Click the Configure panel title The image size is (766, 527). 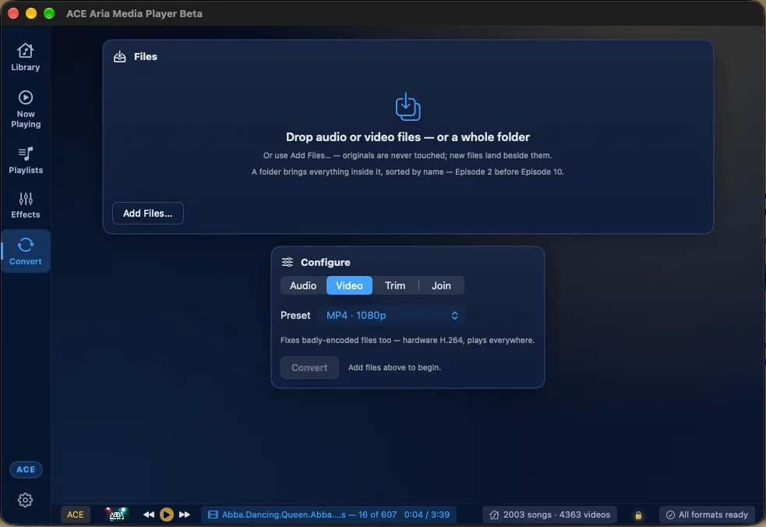pos(326,262)
